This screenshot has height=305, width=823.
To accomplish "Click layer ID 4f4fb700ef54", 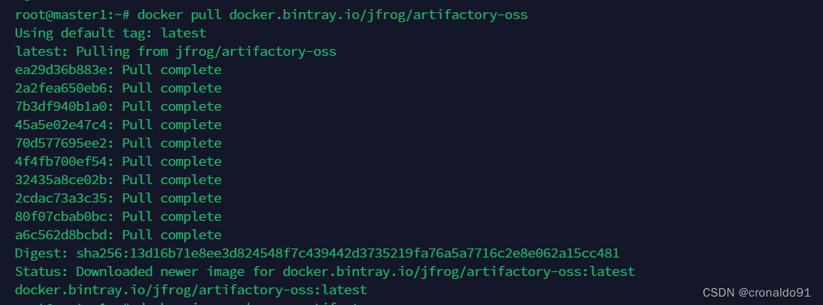I will tap(64, 161).
